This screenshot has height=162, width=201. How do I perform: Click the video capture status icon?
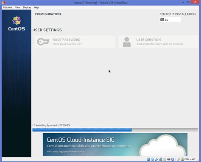point(169,159)
